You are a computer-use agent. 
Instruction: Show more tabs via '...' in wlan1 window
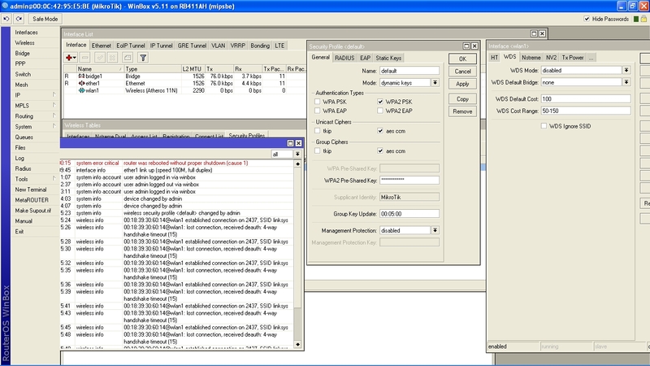591,58
